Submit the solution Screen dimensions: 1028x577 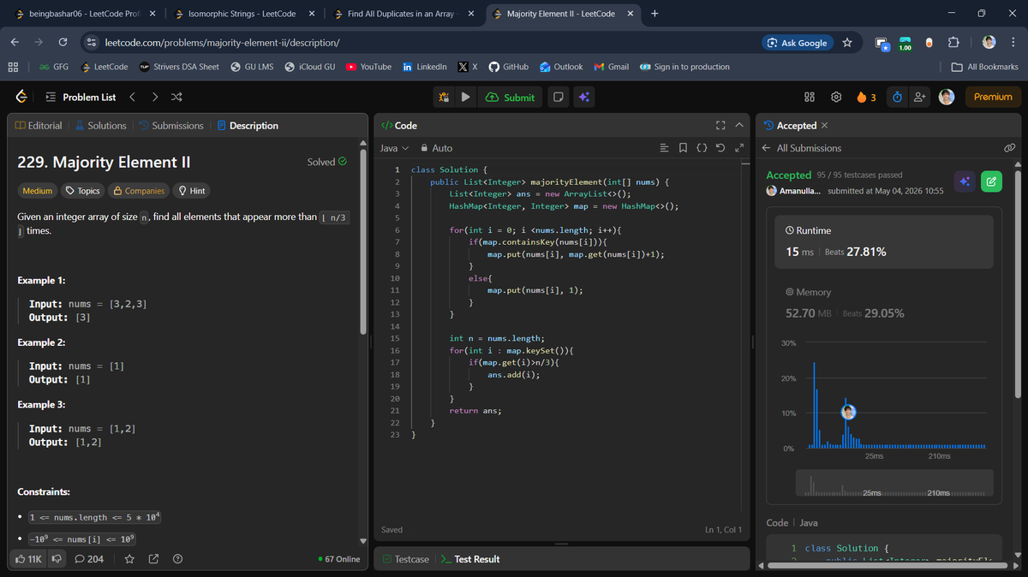[510, 97]
